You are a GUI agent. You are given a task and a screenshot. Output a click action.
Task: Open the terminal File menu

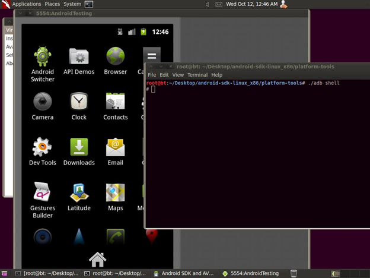(152, 75)
